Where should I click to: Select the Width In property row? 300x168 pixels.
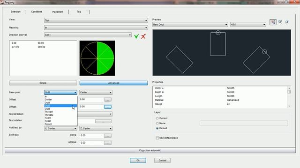pos(220,88)
